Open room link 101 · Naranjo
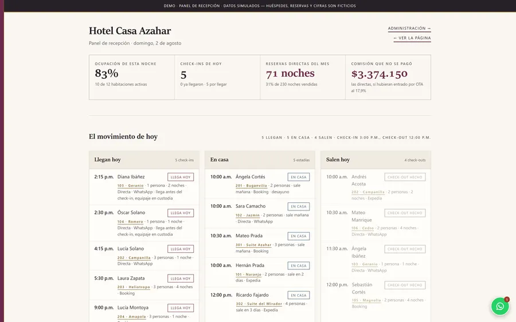516x322 pixels. [248, 275]
